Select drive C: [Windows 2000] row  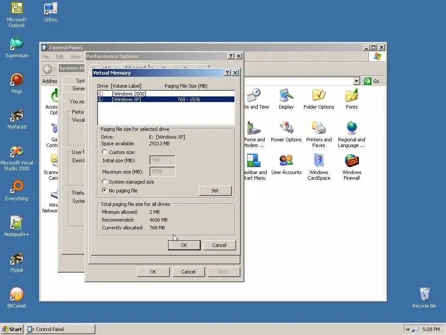pos(166,94)
